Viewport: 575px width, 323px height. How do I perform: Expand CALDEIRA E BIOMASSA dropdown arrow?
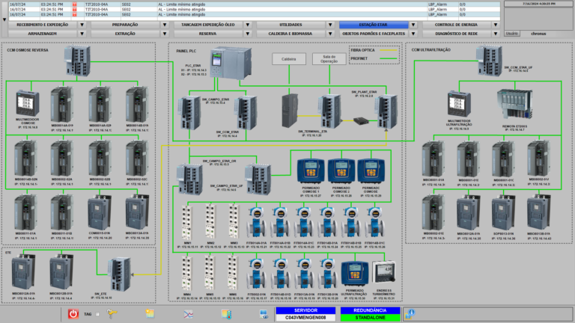[x=330, y=34]
